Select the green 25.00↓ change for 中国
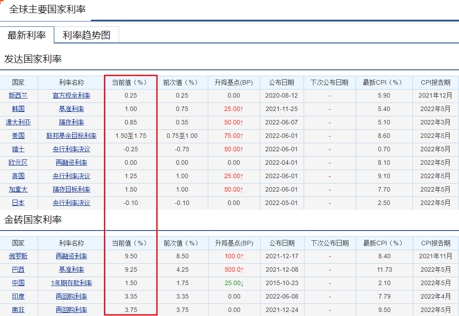This screenshot has width=459, height=316. click(x=234, y=283)
